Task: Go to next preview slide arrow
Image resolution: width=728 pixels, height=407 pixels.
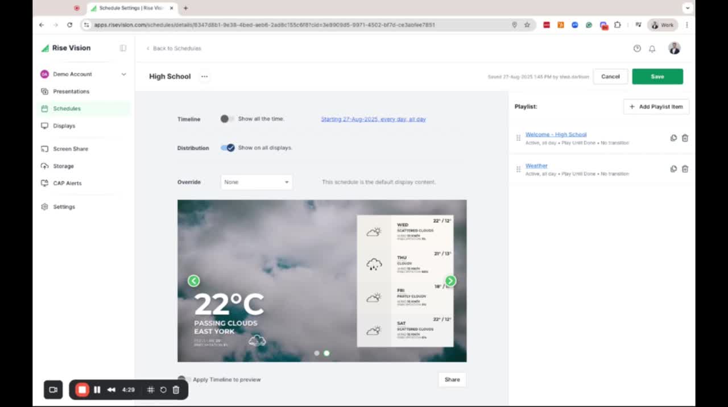Action: 450,281
